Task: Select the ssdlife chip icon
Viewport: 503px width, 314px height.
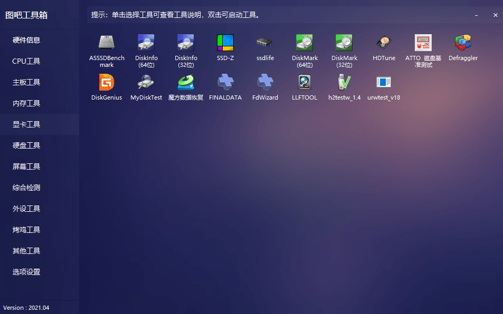Action: [265, 43]
